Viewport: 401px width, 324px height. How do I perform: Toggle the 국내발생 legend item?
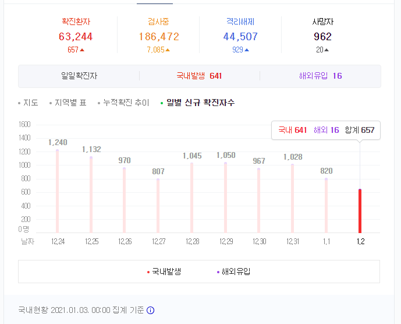point(164,272)
